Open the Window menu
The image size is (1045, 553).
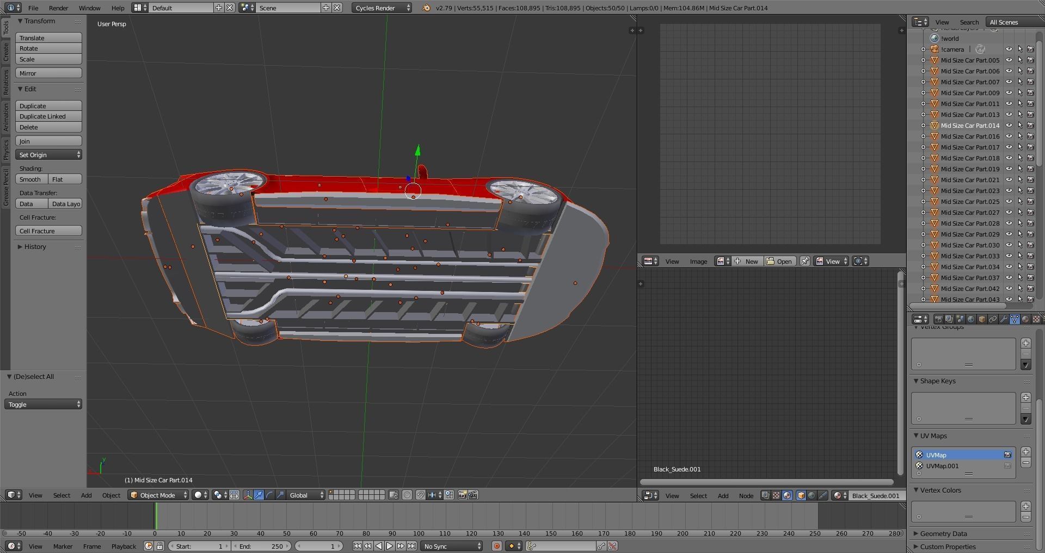[90, 8]
